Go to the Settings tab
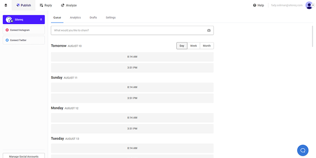Viewport: 316px width, 158px height. pos(110,17)
